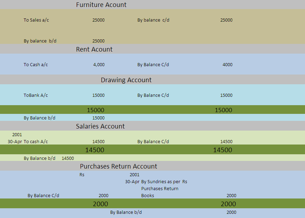Click the Drawing Account title

point(126,80)
